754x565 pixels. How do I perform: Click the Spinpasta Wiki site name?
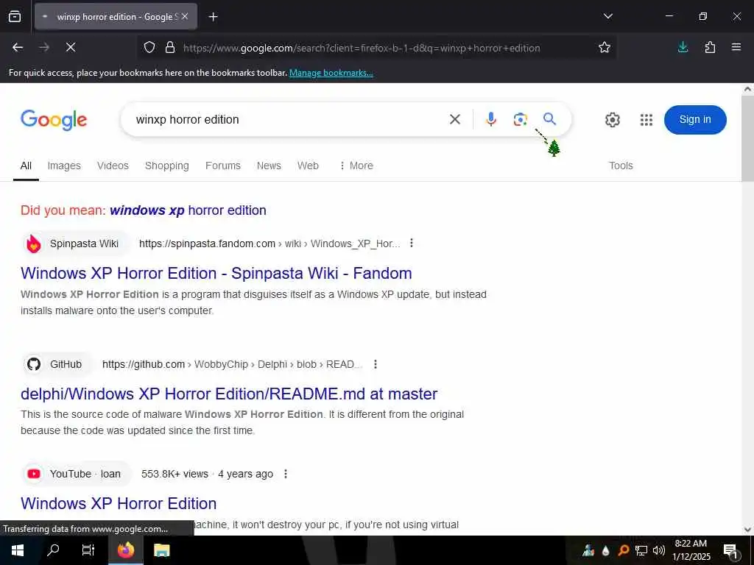click(84, 244)
